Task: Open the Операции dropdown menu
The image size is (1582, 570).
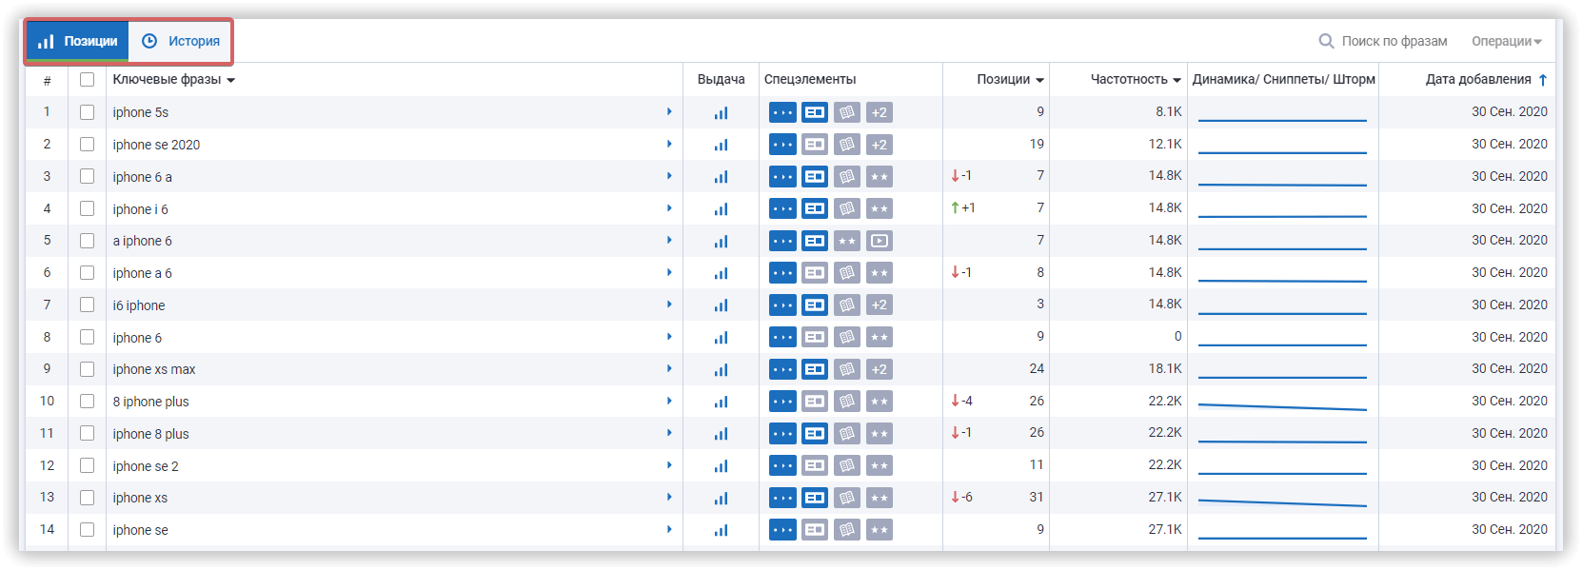Action: pos(1506,41)
